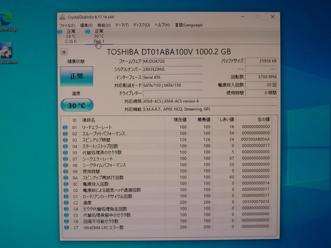Viewport: 331px width, 248px height.
Task: Click status icon for スピンアップ再試行回数 row
Action: [66, 178]
